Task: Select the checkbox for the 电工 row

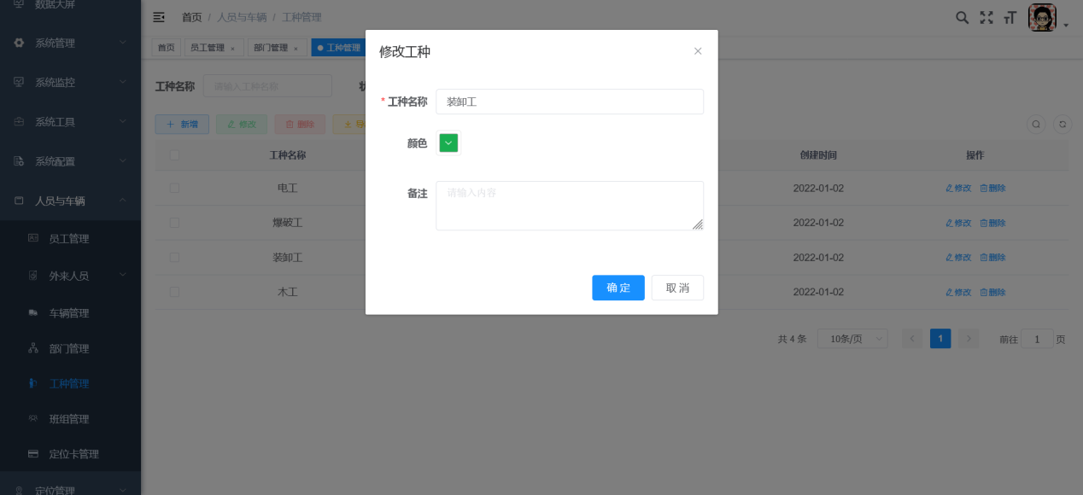Action: tap(174, 188)
